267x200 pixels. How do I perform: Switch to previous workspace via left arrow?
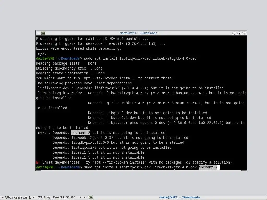click(x=3, y=197)
